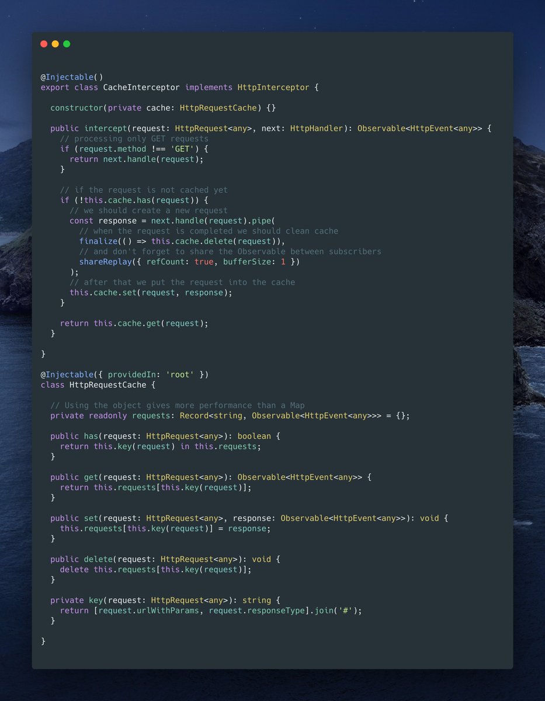This screenshot has width=545, height=701.
Task: Click the 'class HttpRequestCache' declaration
Action: coord(93,385)
